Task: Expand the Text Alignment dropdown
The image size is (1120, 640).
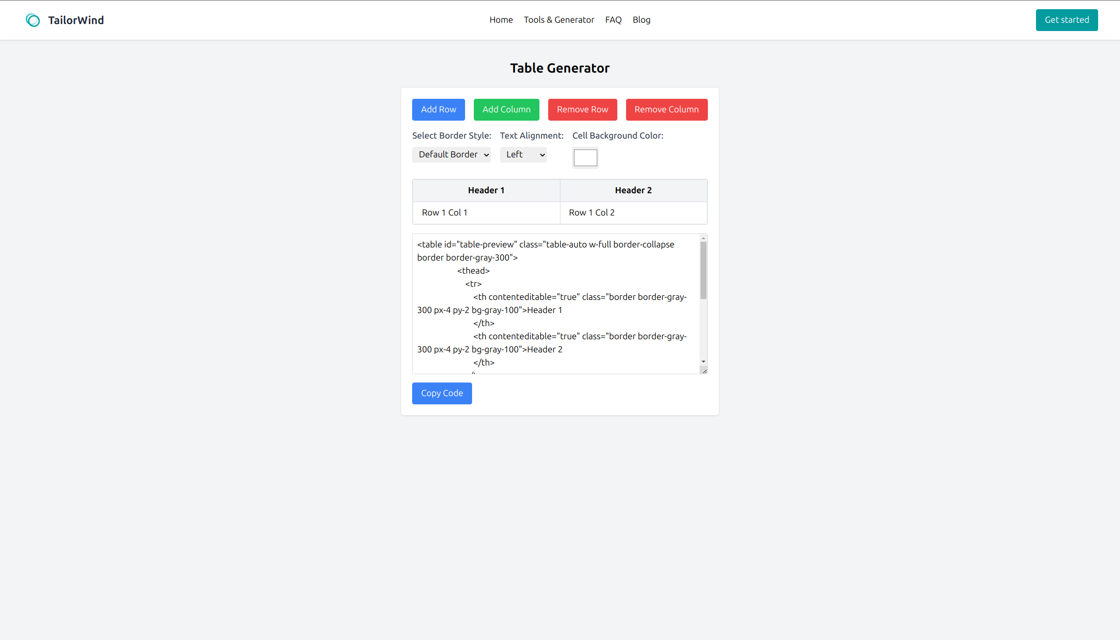Action: click(523, 154)
